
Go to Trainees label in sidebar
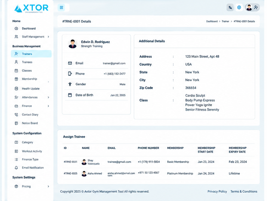pyautogui.click(x=27, y=62)
